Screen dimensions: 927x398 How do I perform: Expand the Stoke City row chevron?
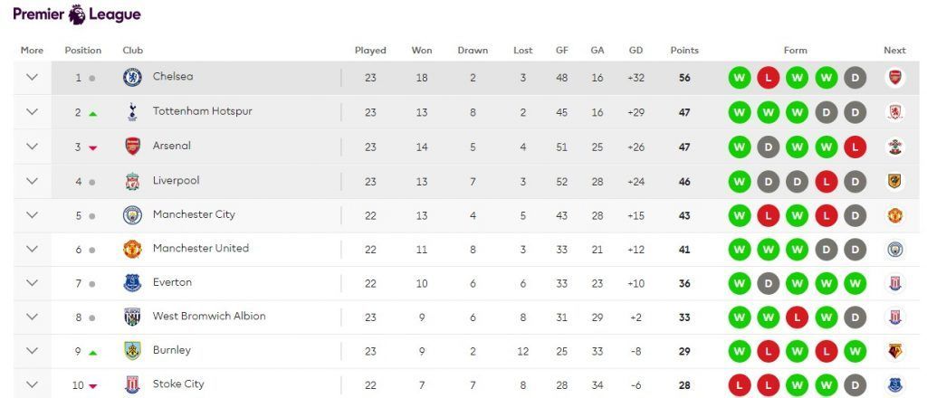coord(32,384)
